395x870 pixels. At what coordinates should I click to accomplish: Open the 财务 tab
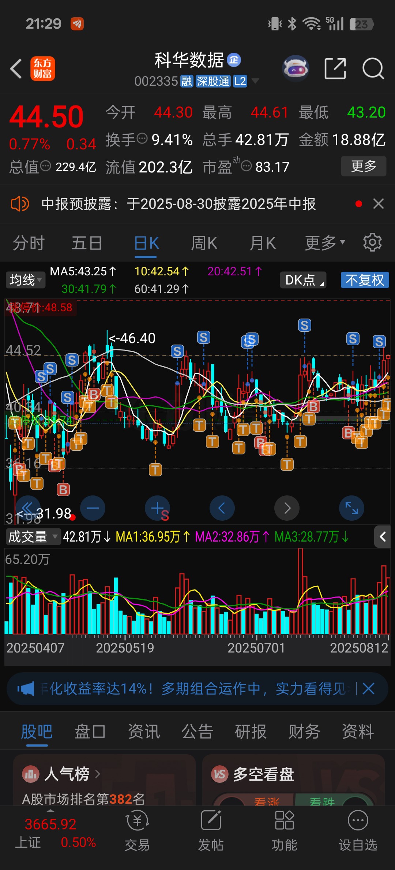(304, 732)
